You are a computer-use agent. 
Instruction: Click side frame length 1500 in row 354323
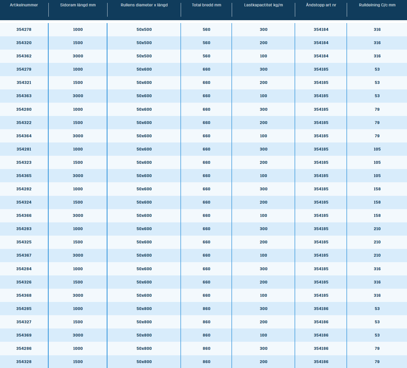tap(78, 162)
